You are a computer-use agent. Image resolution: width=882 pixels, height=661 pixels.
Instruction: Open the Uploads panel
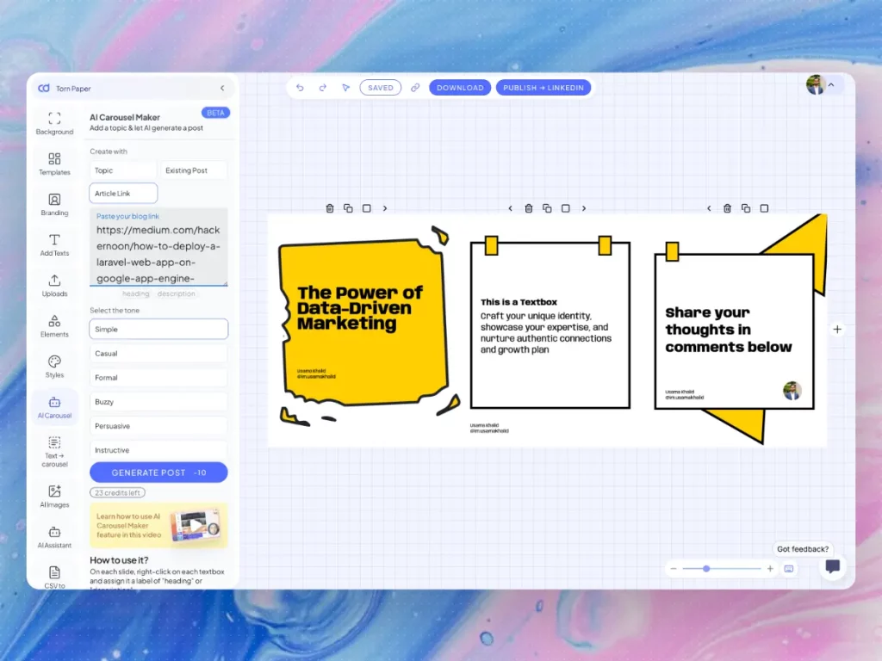[54, 284]
